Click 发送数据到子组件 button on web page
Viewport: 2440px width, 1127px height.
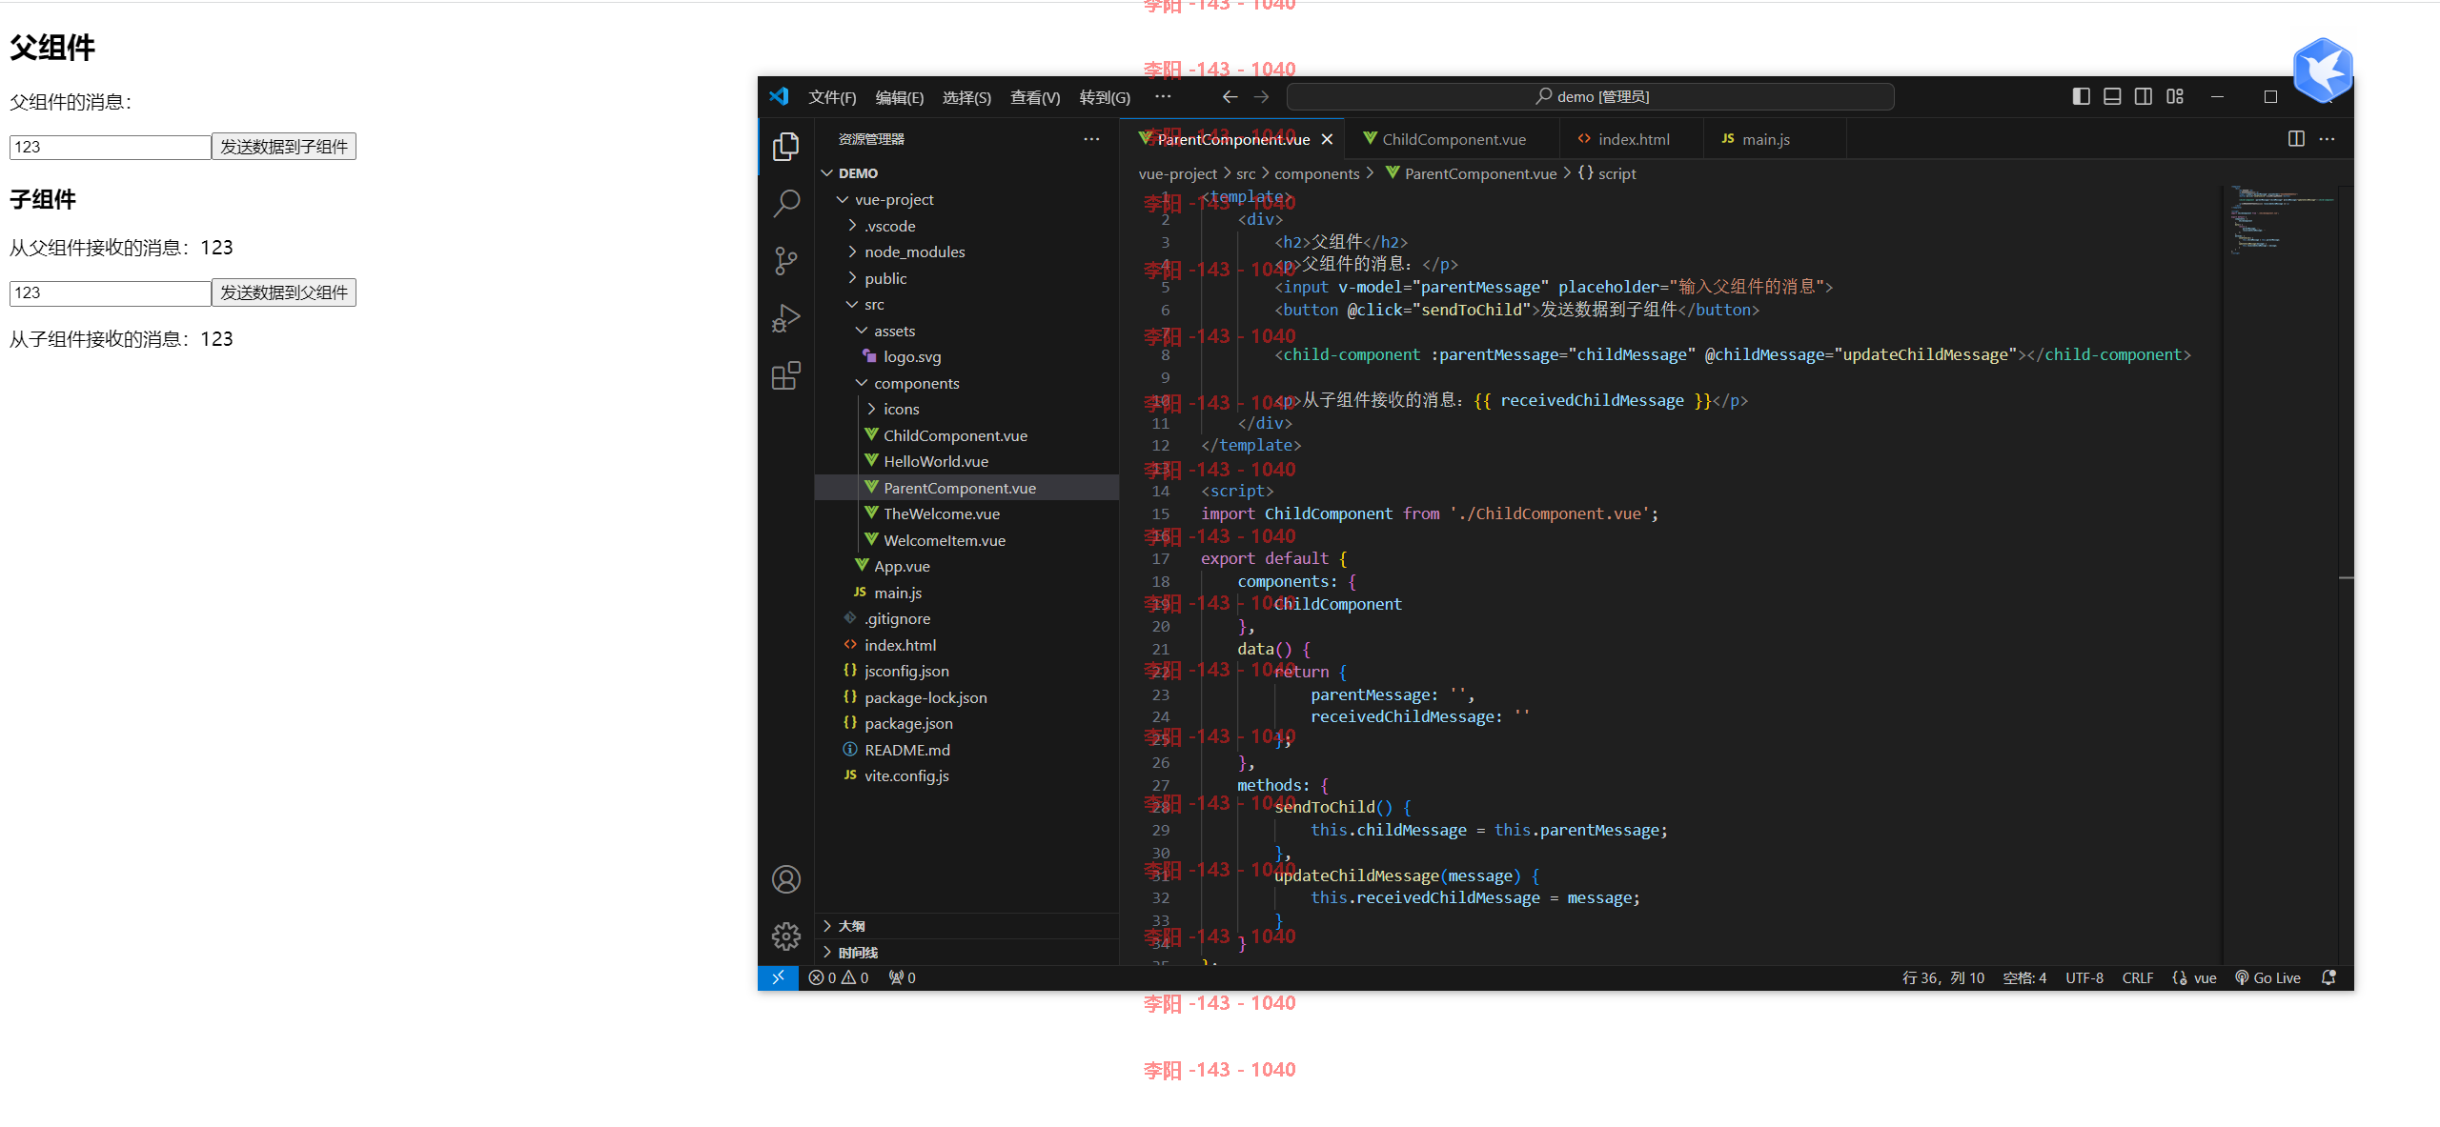click(284, 147)
